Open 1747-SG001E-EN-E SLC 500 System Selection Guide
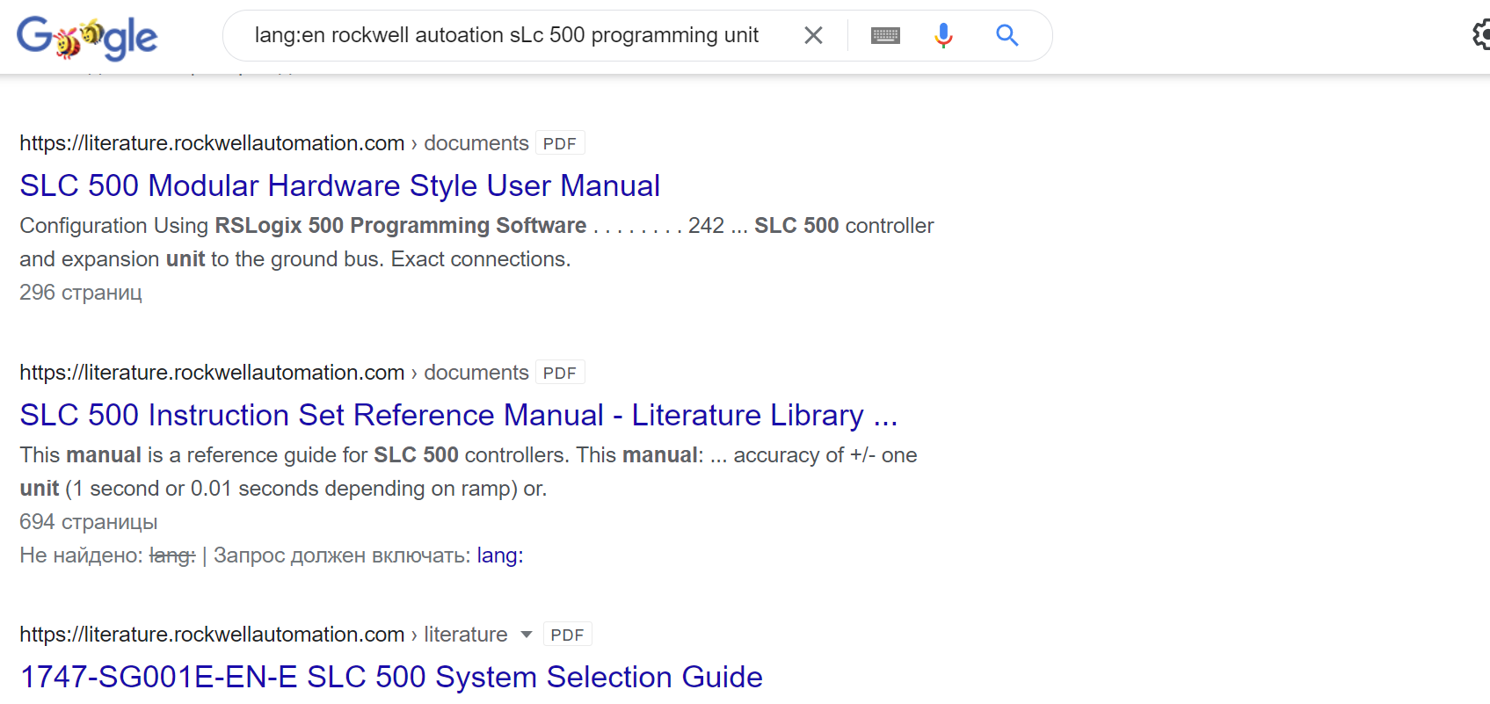The height and width of the screenshot is (704, 1490). (x=390, y=677)
